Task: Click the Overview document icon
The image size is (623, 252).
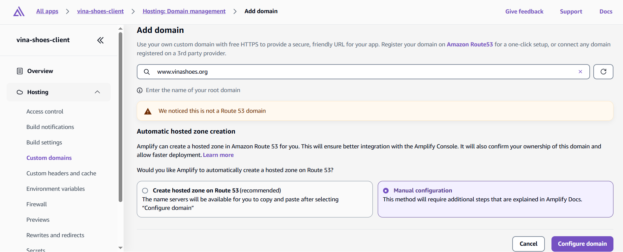Action: [20, 71]
